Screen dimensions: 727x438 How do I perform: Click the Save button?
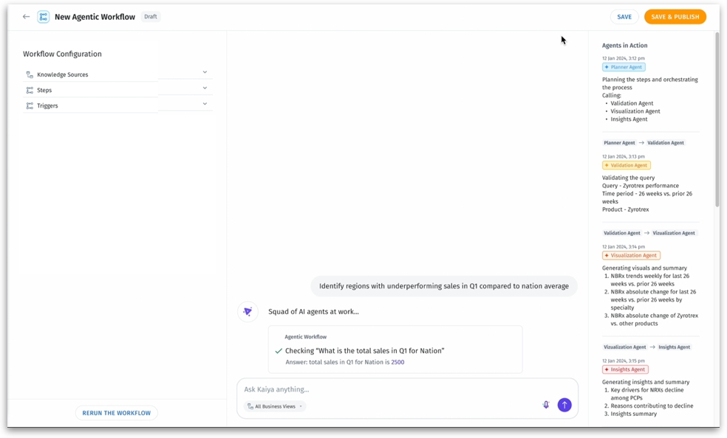[624, 17]
